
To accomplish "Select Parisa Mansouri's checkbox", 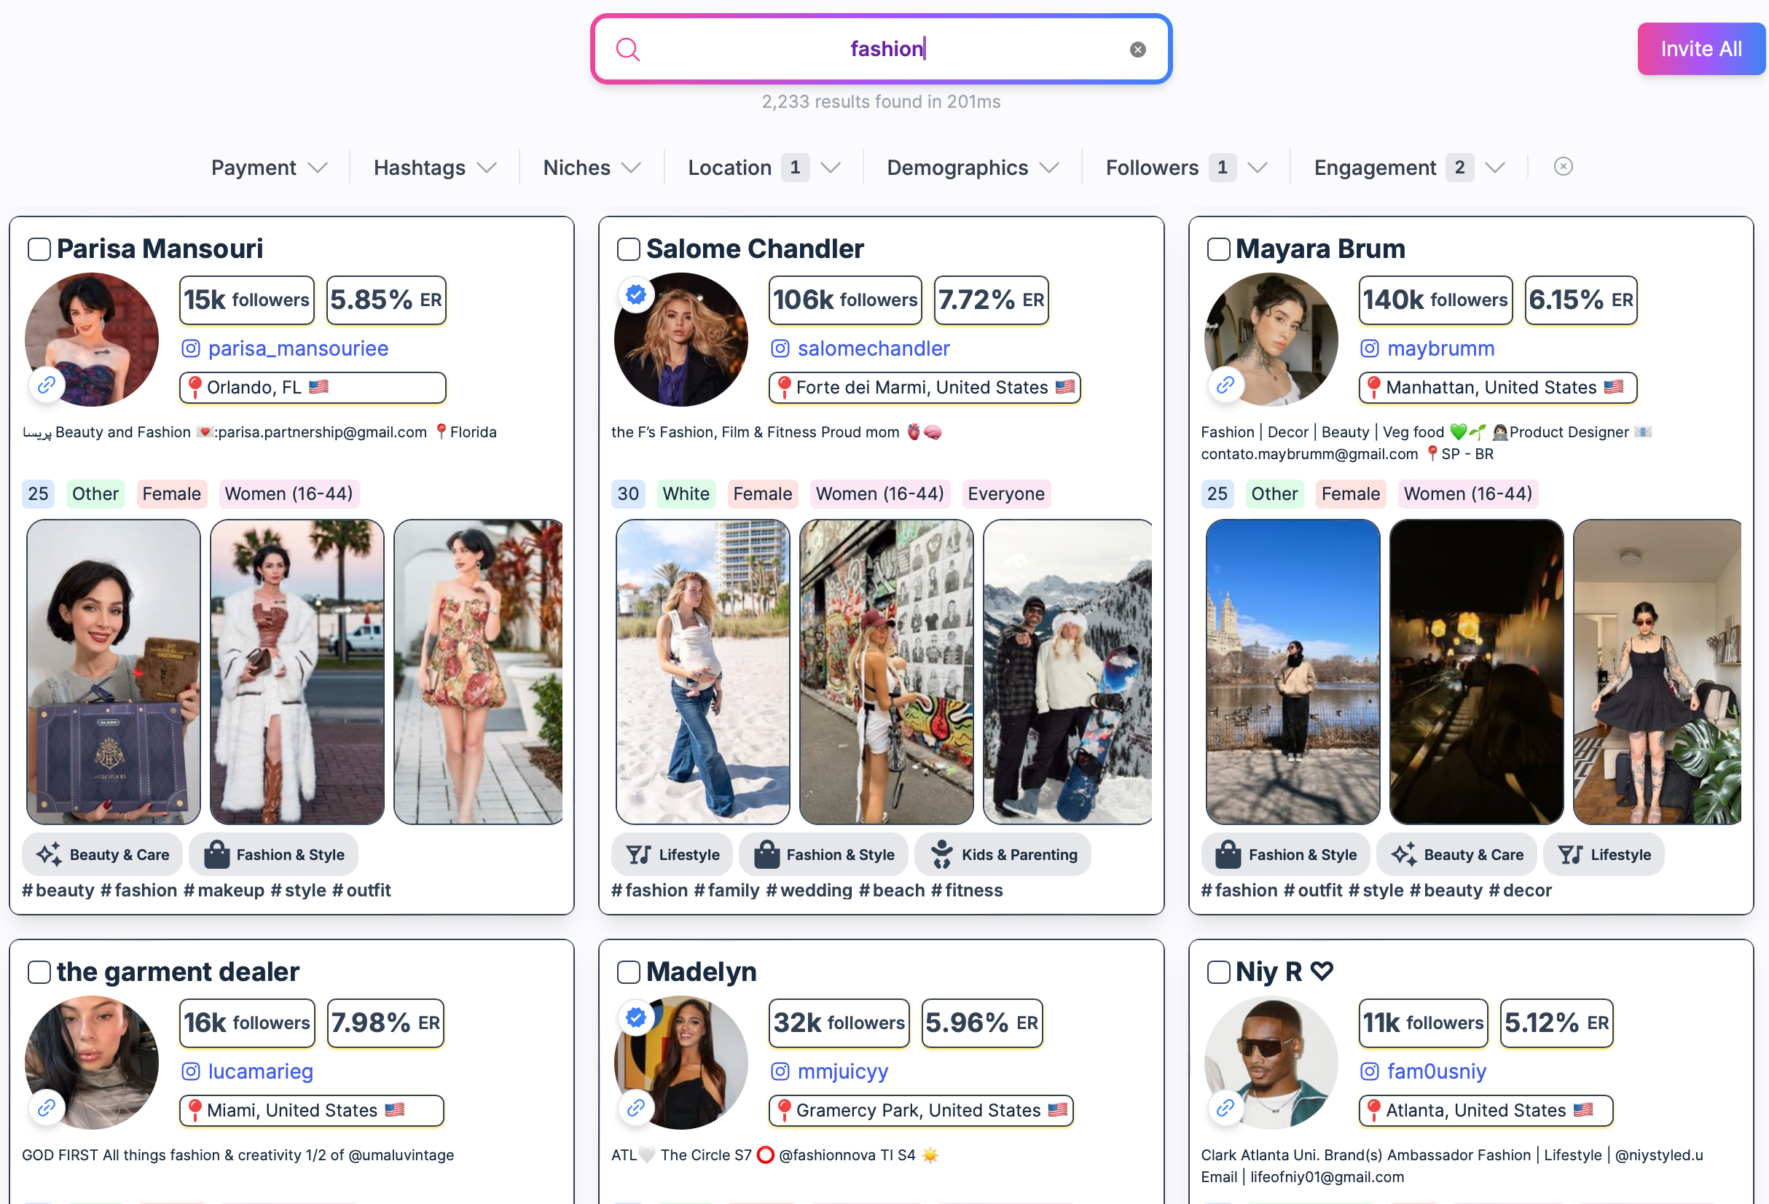I will tap(39, 249).
